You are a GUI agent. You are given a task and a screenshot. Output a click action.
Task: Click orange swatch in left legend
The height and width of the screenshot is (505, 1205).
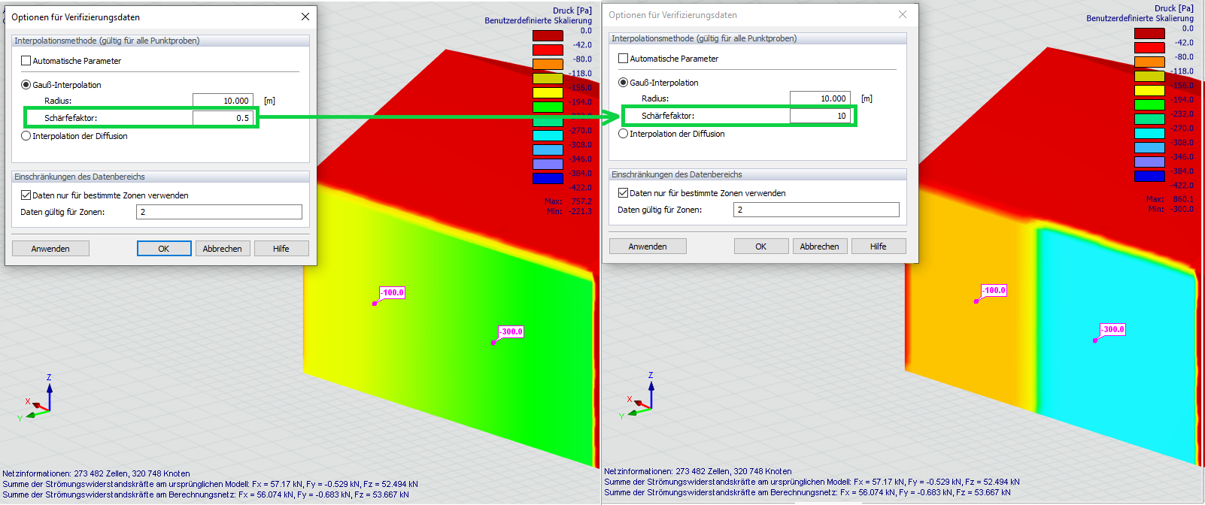coord(548,64)
